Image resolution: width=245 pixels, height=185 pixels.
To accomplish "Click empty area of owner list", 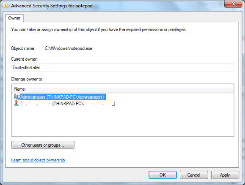I will point(123,121).
